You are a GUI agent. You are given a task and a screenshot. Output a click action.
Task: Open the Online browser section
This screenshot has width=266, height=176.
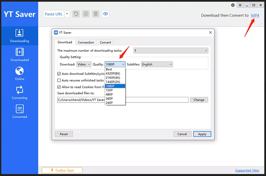pos(19,73)
